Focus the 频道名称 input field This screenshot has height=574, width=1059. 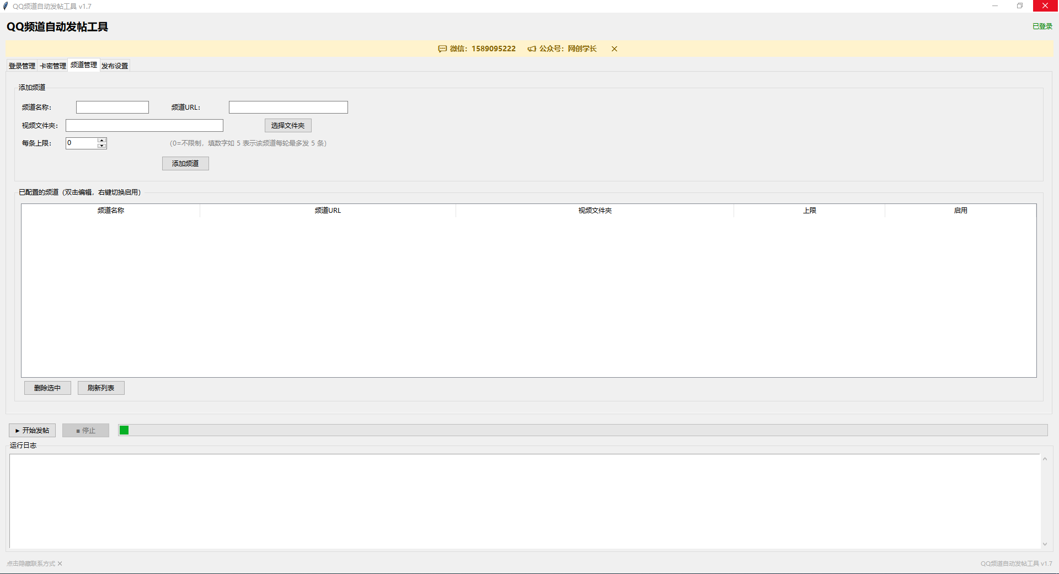click(113, 107)
